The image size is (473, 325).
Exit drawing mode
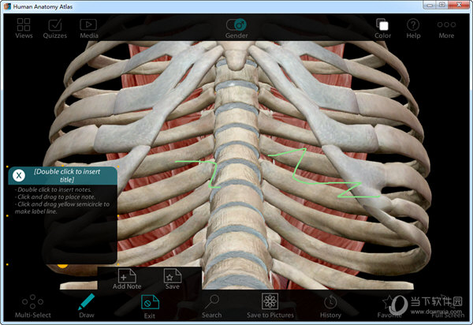pos(150,304)
